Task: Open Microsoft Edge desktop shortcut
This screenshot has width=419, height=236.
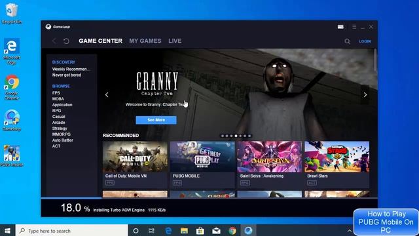Action: 12,51
